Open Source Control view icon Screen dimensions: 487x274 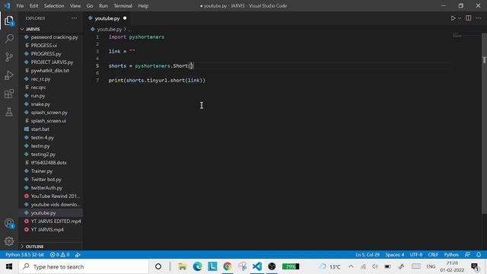tap(9, 57)
